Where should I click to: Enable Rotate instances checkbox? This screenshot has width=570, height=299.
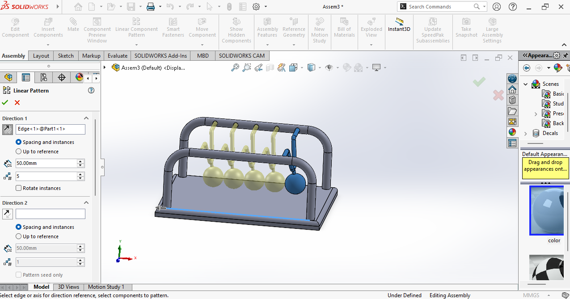19,188
